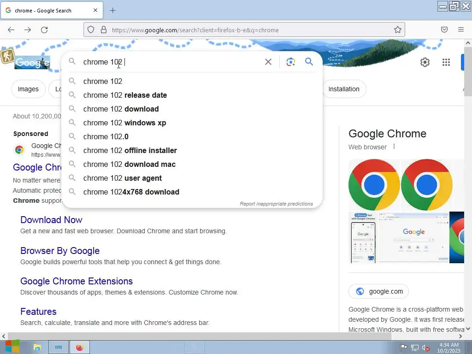Click in the Google search input field
Viewport: 472px width, 354px height.
pos(171,62)
